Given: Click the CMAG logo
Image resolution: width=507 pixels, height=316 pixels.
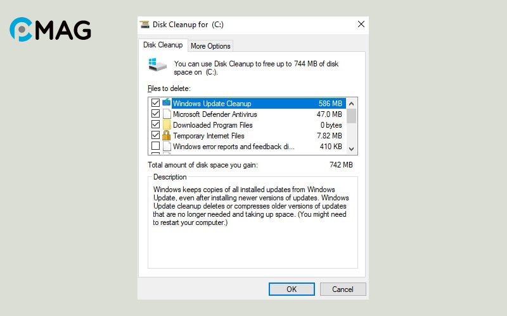Looking at the screenshot, I should pos(50,30).
